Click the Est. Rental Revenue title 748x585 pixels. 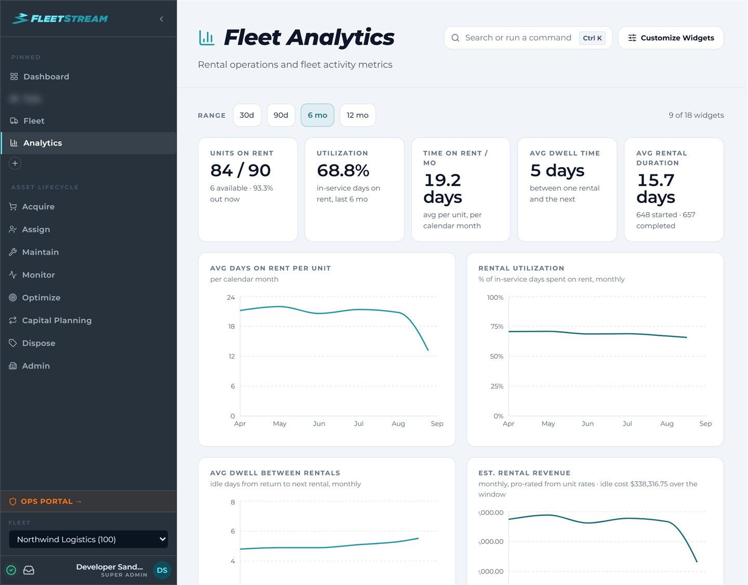[x=524, y=473]
